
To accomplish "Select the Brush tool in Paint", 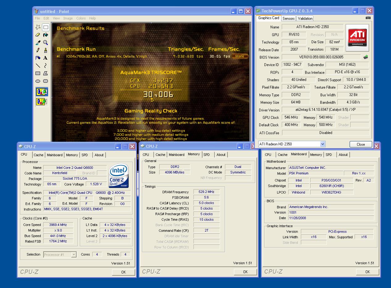I will tap(45, 50).
